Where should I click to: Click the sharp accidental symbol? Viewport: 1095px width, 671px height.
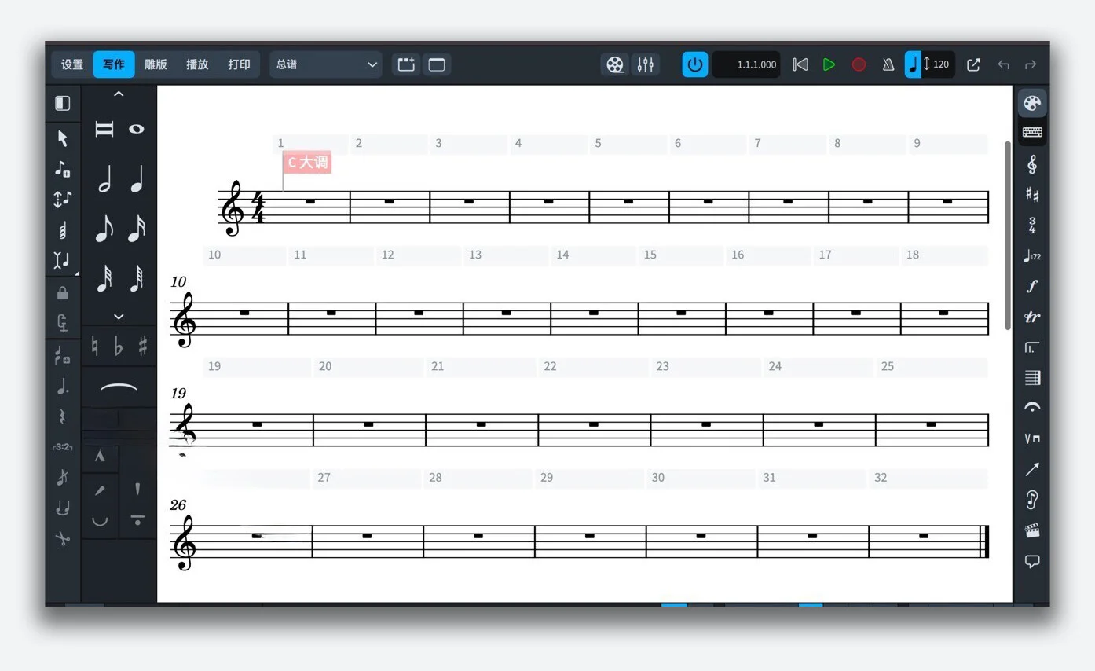click(142, 346)
